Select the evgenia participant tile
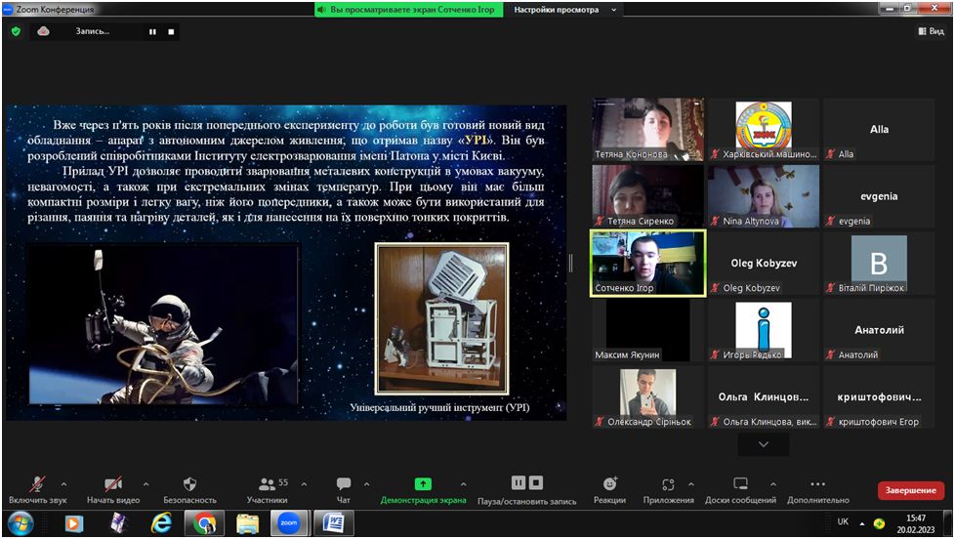955x539 pixels. [x=879, y=196]
